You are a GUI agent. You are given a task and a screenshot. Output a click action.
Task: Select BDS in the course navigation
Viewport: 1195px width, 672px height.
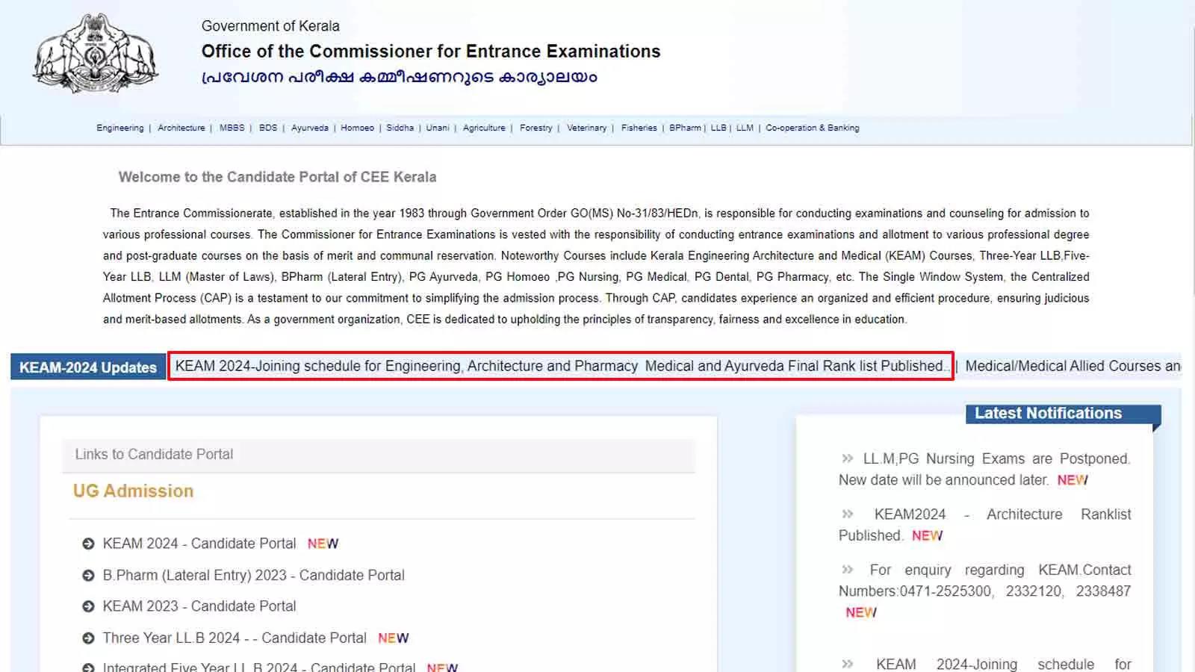pos(268,128)
